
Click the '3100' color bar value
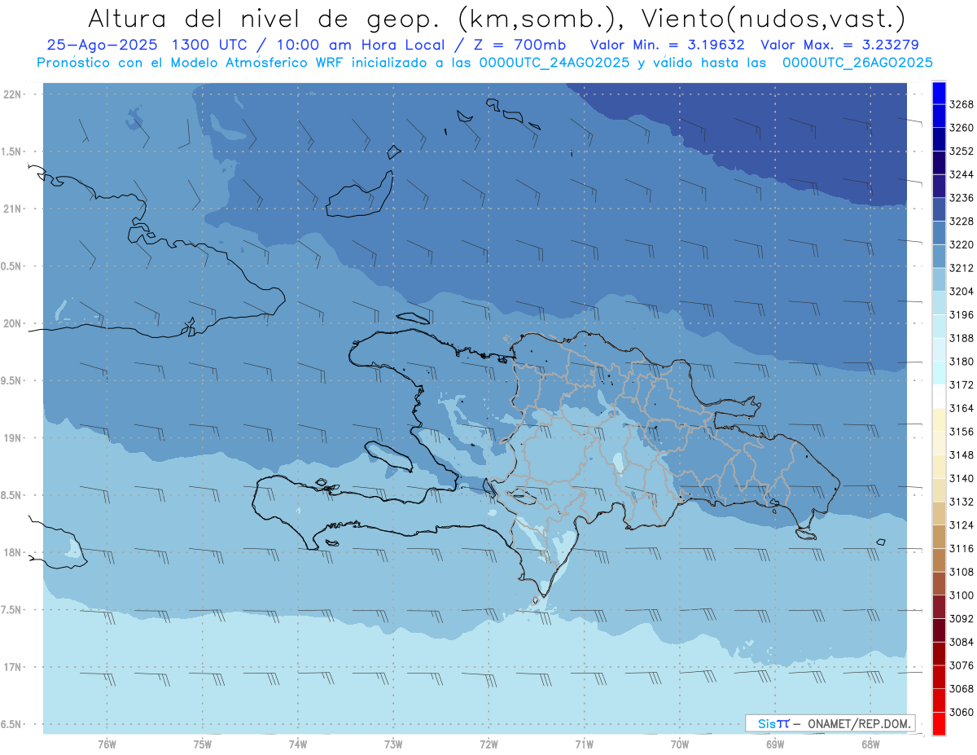962,595
